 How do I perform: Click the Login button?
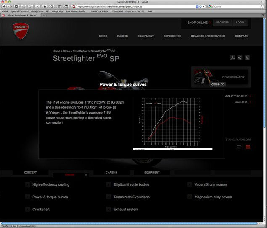point(240,23)
